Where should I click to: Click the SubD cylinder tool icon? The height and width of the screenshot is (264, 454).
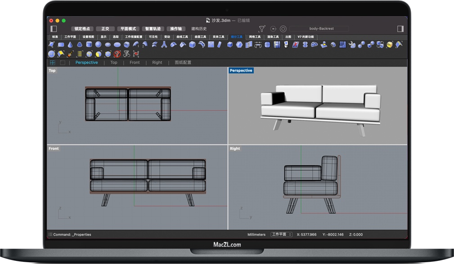(89, 45)
